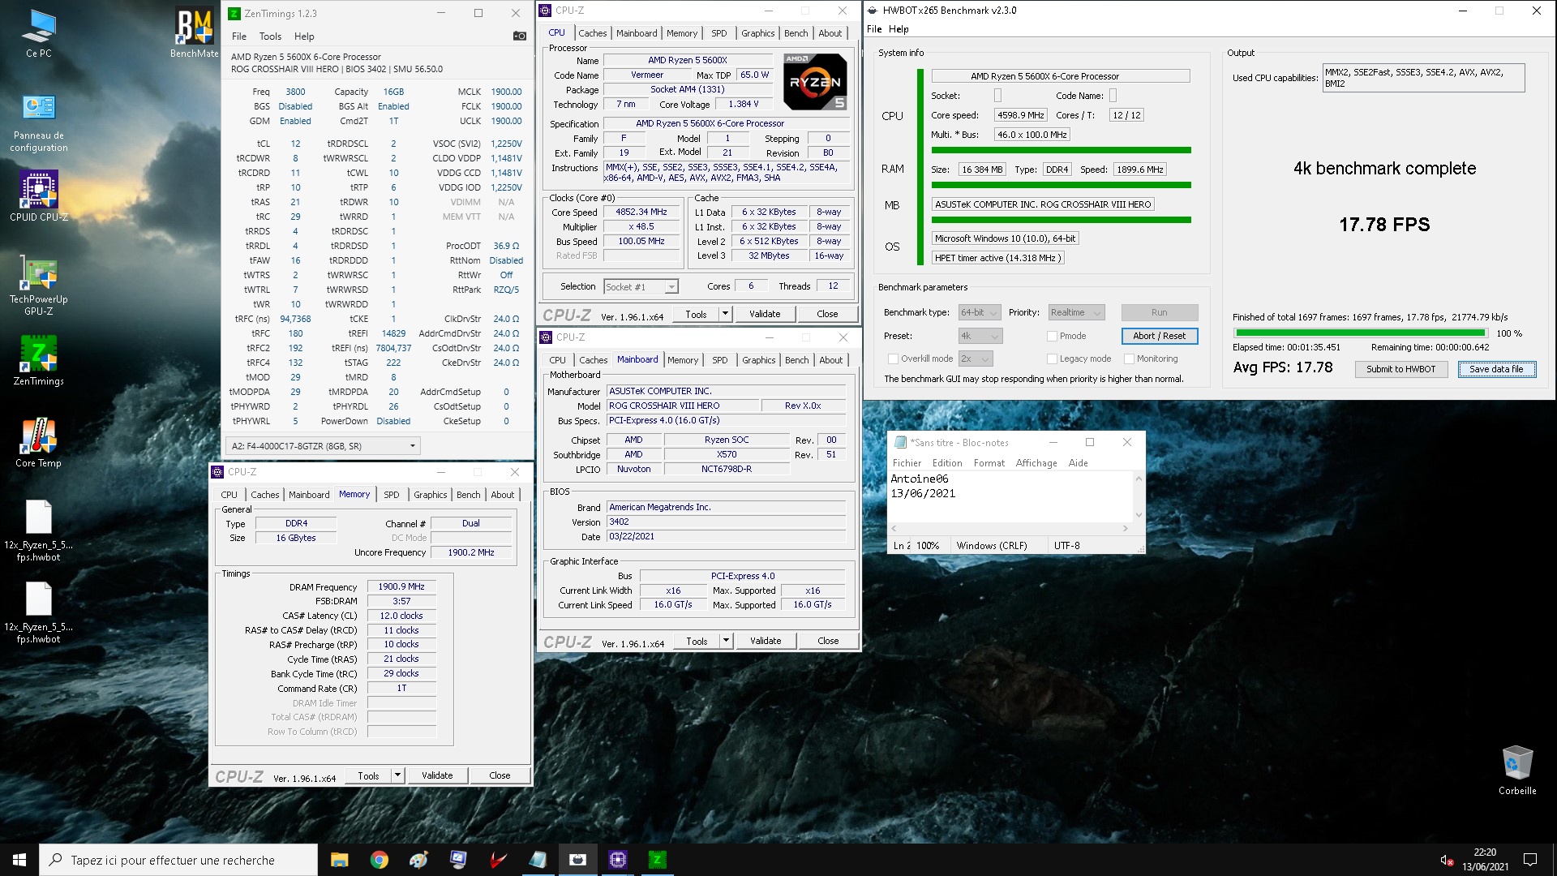
Task: Open the Edition menu in Notepad
Action: (x=946, y=463)
